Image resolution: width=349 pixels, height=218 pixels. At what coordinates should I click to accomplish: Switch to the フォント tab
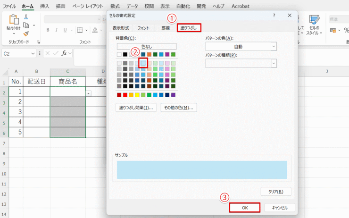tap(143, 28)
